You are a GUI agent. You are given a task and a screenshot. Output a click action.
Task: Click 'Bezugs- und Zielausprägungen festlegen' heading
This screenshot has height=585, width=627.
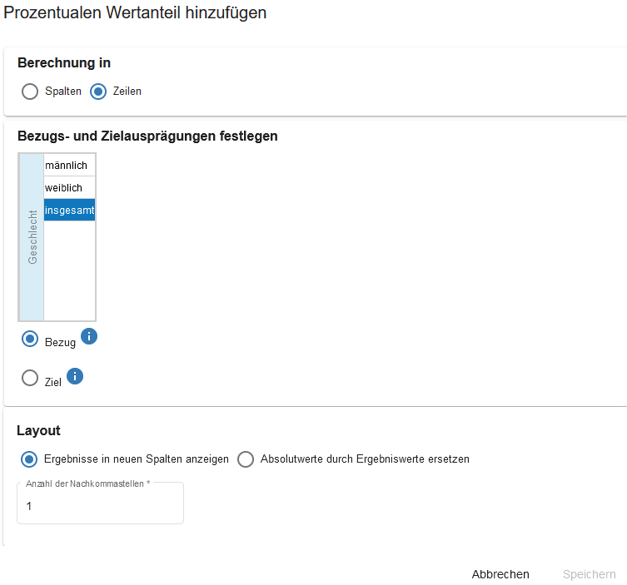coord(147,136)
